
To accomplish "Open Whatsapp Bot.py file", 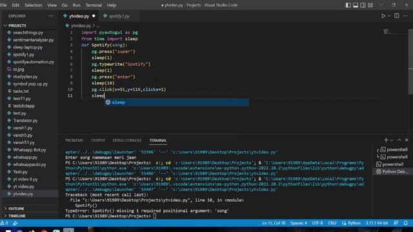I will [x=30, y=150].
